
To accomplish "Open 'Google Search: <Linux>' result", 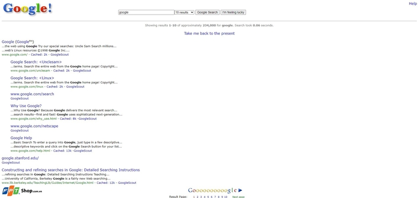I will (32, 78).
